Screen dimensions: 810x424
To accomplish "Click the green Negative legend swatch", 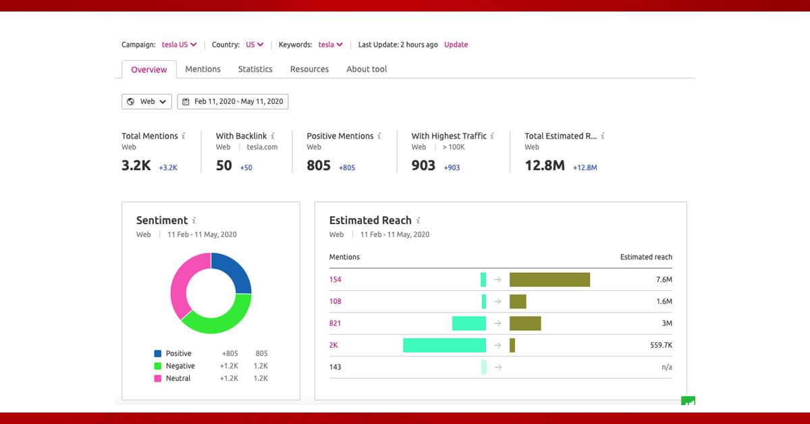I will click(x=158, y=366).
